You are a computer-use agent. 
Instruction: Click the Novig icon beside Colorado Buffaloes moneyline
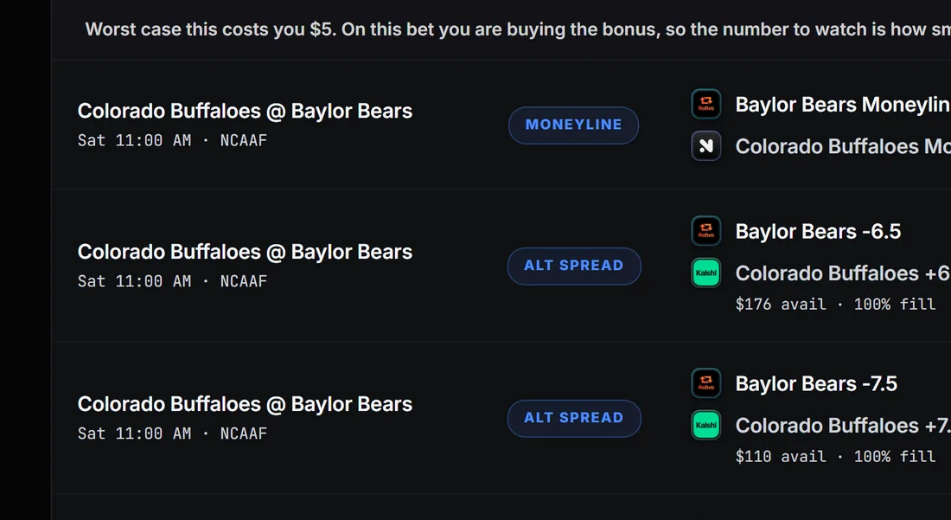tap(706, 145)
